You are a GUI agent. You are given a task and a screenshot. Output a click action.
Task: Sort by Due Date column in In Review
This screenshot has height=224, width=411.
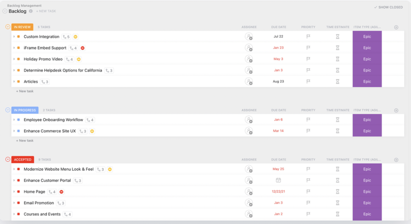(279, 27)
